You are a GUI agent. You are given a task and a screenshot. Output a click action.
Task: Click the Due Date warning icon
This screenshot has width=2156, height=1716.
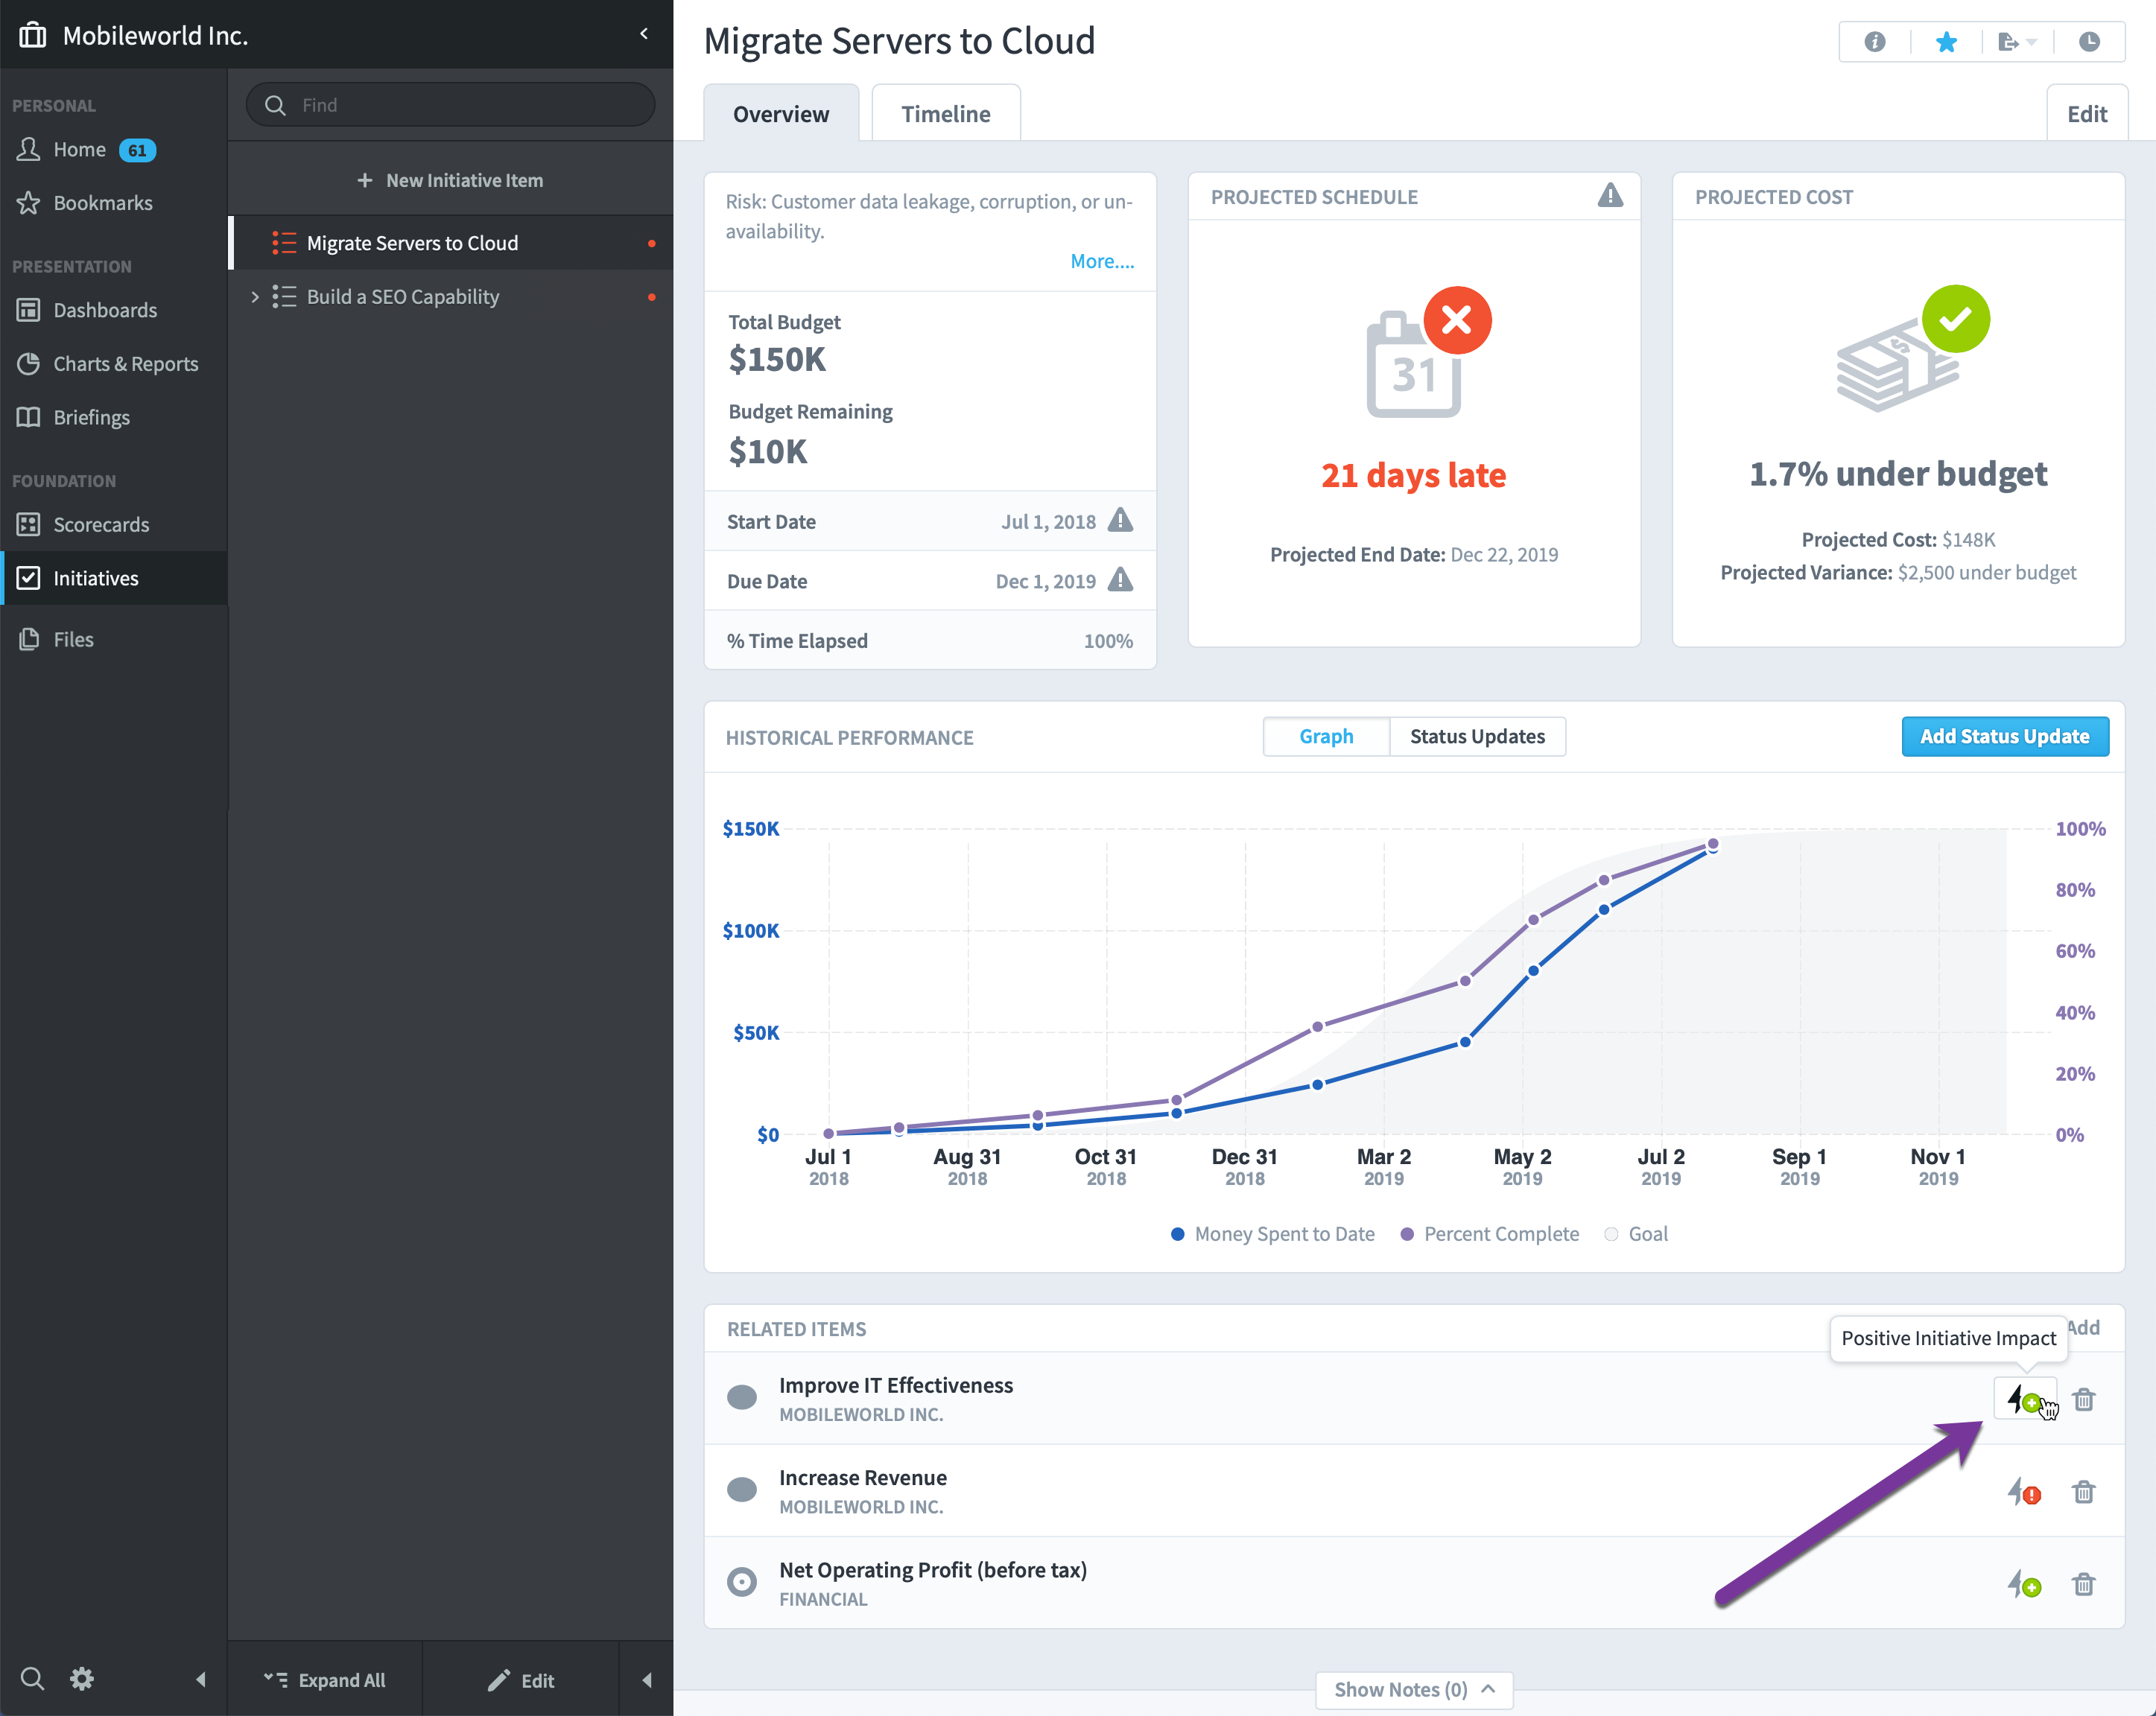click(1121, 580)
